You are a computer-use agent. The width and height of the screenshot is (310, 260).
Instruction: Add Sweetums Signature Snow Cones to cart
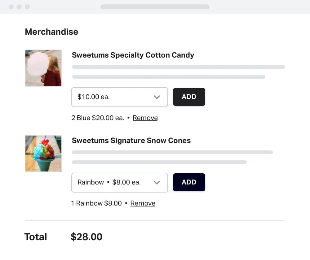coord(189,182)
